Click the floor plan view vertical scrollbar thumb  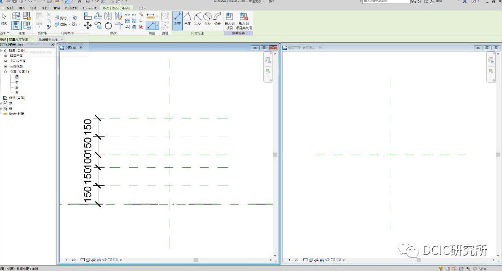pyautogui.click(x=498, y=155)
